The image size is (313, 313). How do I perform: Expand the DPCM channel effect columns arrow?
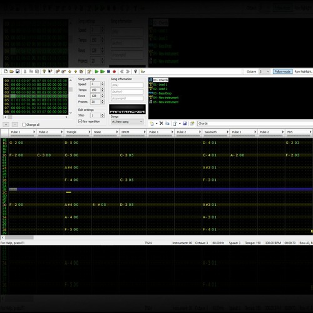click(x=145, y=132)
